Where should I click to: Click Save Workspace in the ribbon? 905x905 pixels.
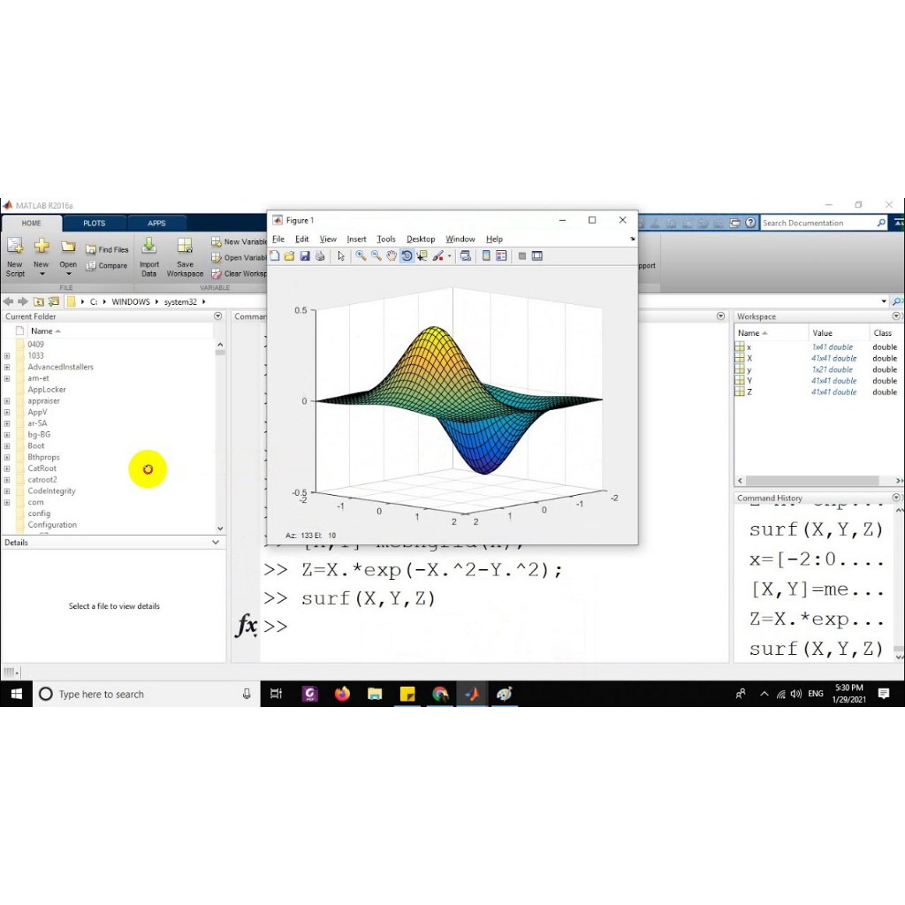(185, 255)
